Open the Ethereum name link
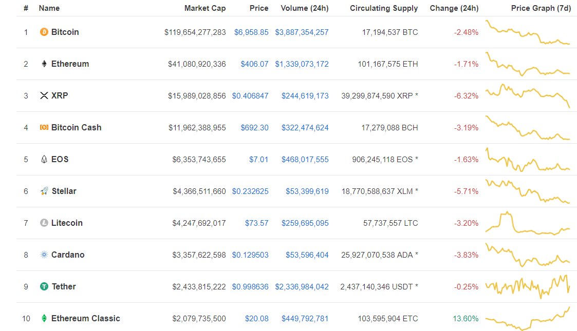Screen dimensions: 577x331 point(70,64)
